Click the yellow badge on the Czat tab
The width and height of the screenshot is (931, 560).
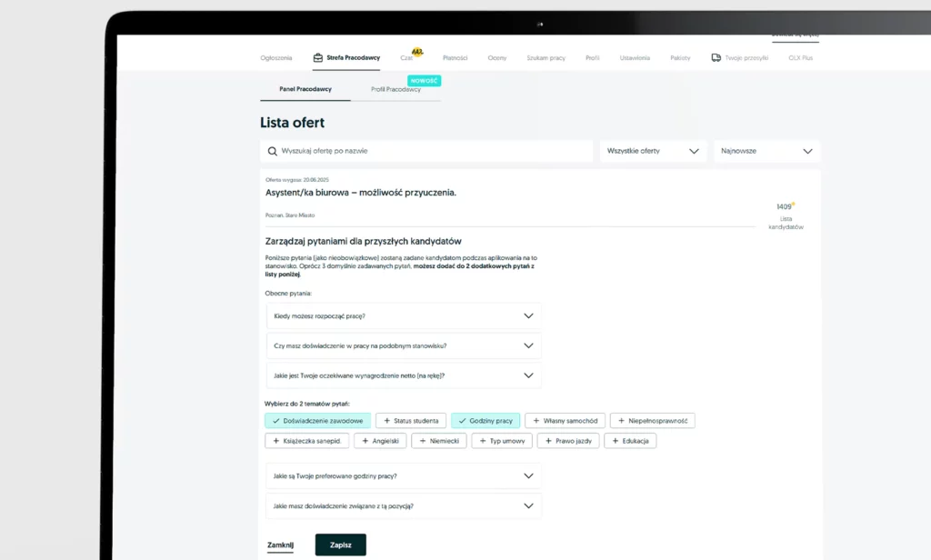point(417,52)
